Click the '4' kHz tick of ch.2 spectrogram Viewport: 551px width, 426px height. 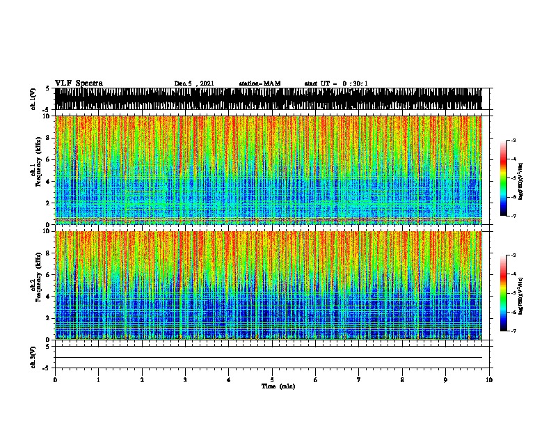coord(49,297)
